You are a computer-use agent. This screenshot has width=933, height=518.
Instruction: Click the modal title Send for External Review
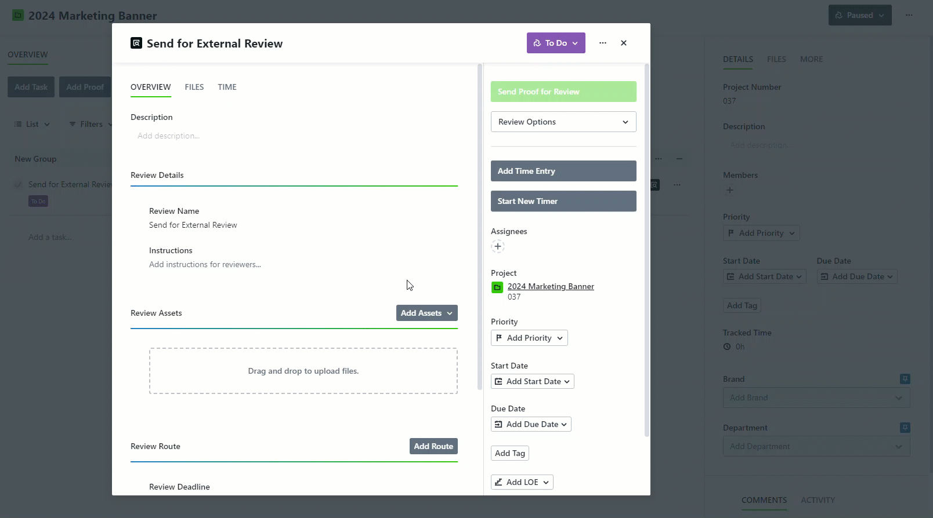(x=215, y=43)
